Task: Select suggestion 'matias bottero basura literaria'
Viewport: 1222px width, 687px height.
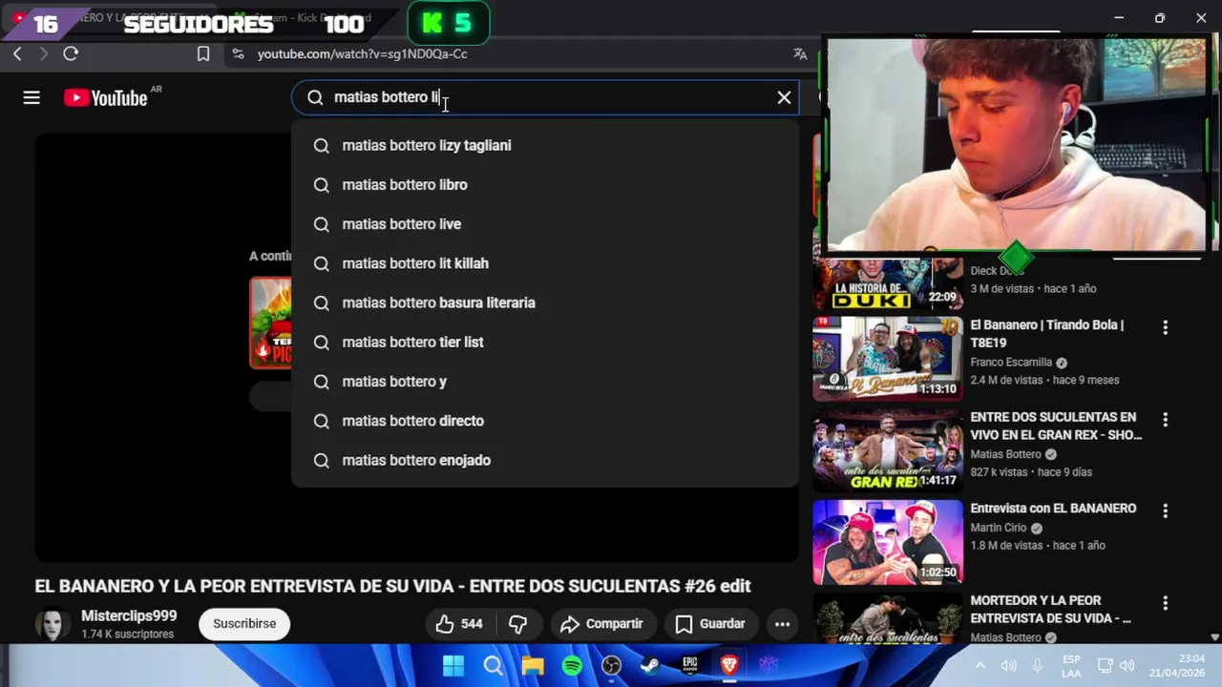Action: click(x=545, y=302)
